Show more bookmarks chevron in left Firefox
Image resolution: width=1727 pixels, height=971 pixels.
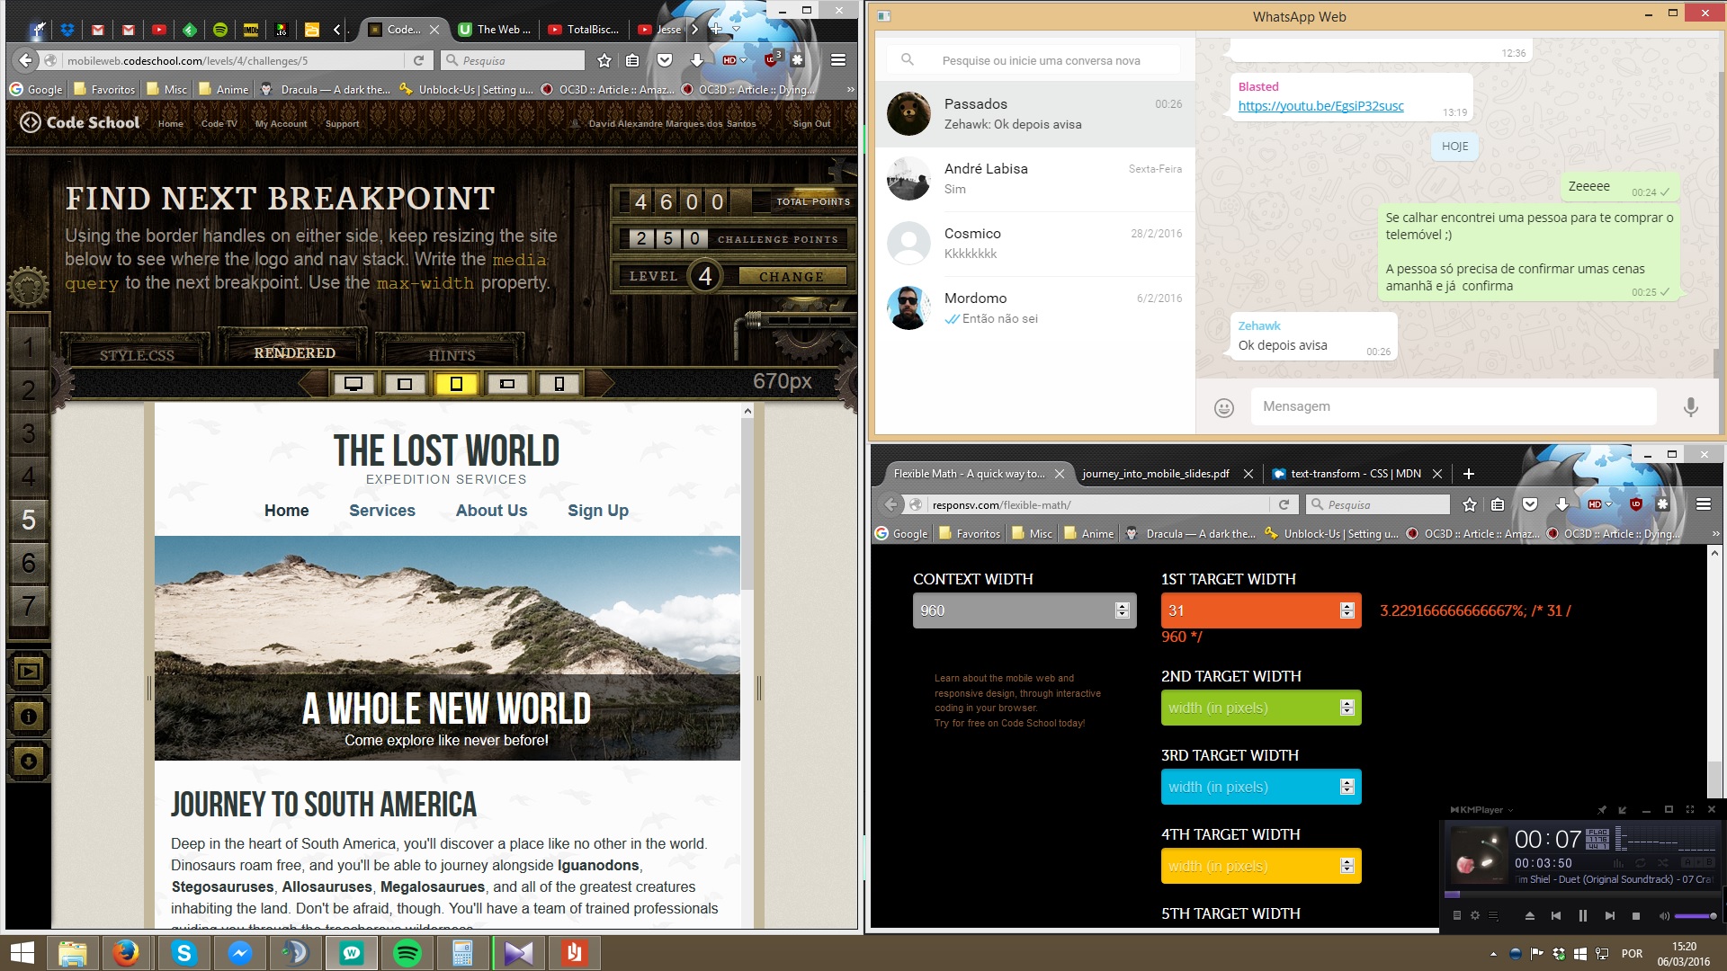click(x=850, y=90)
